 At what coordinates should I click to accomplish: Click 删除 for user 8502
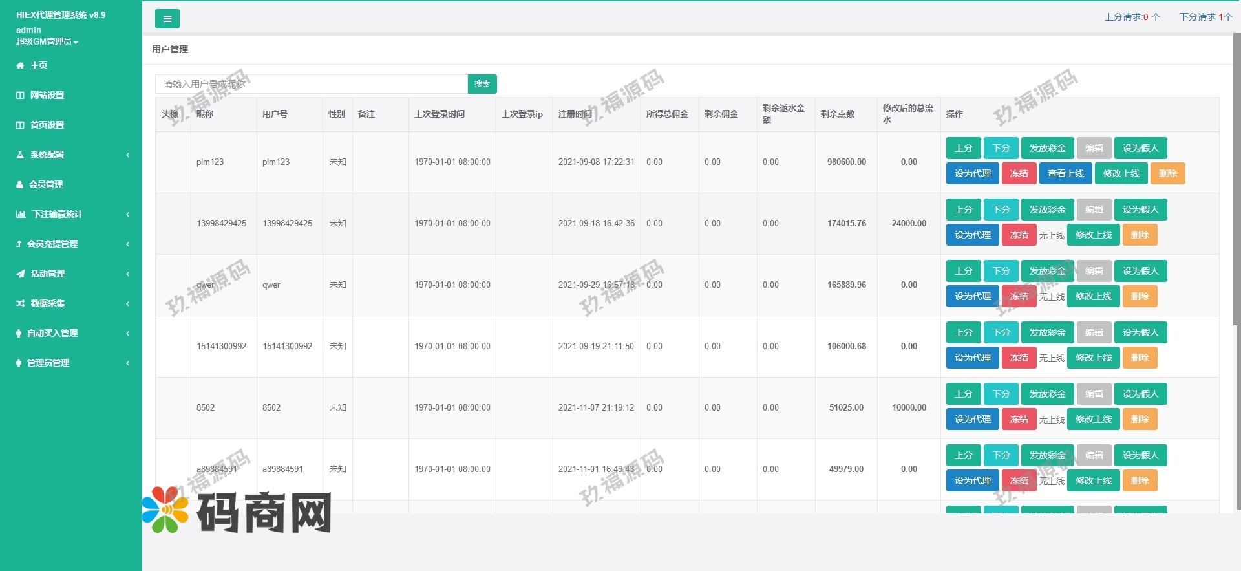[1140, 419]
